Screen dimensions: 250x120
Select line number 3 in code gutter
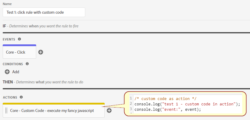(131, 109)
